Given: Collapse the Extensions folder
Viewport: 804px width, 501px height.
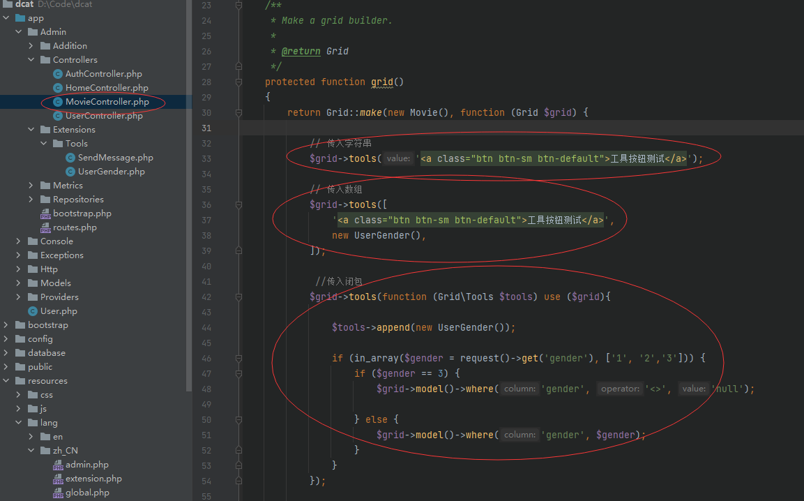Looking at the screenshot, I should pyautogui.click(x=31, y=129).
